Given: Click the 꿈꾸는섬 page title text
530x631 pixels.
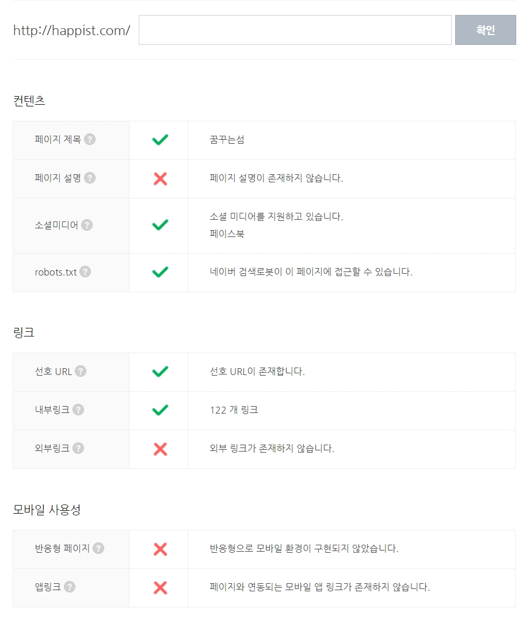Looking at the screenshot, I should coord(227,140).
